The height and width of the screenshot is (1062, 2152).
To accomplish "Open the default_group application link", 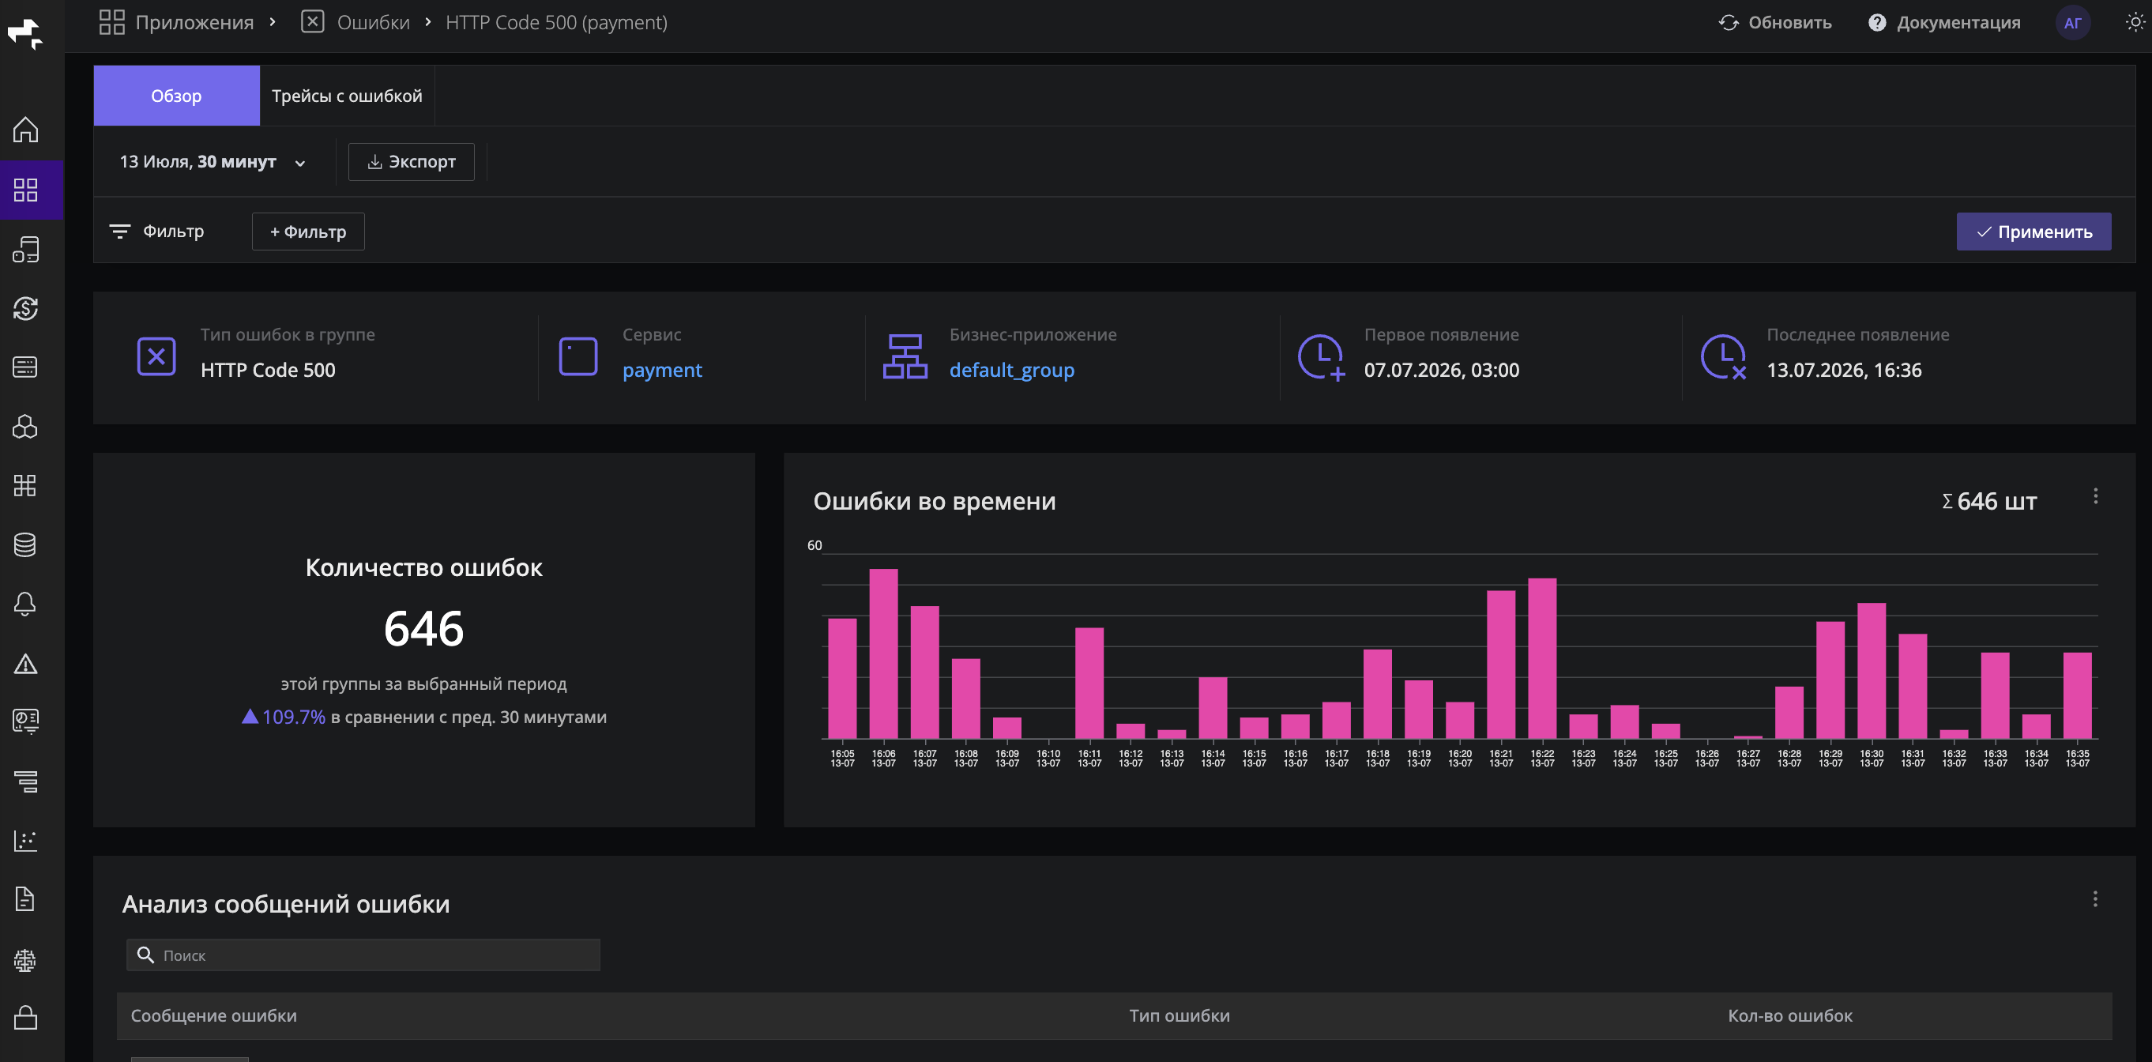I will pos(1012,370).
